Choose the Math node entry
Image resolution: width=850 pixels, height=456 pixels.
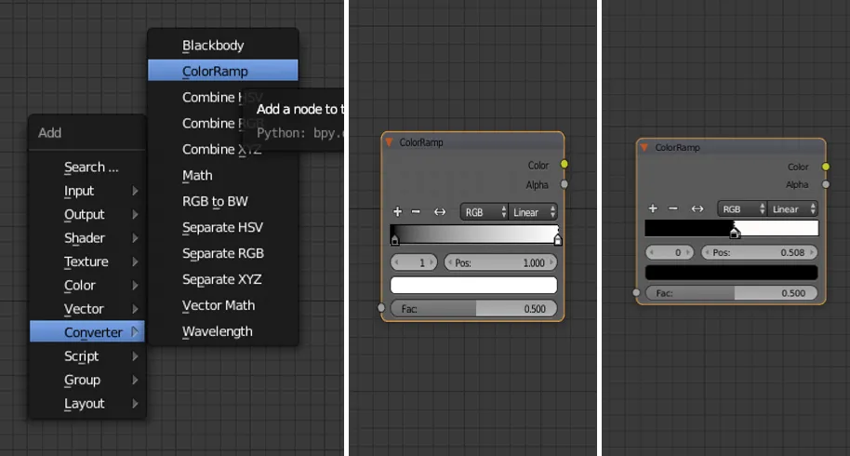[x=223, y=175]
